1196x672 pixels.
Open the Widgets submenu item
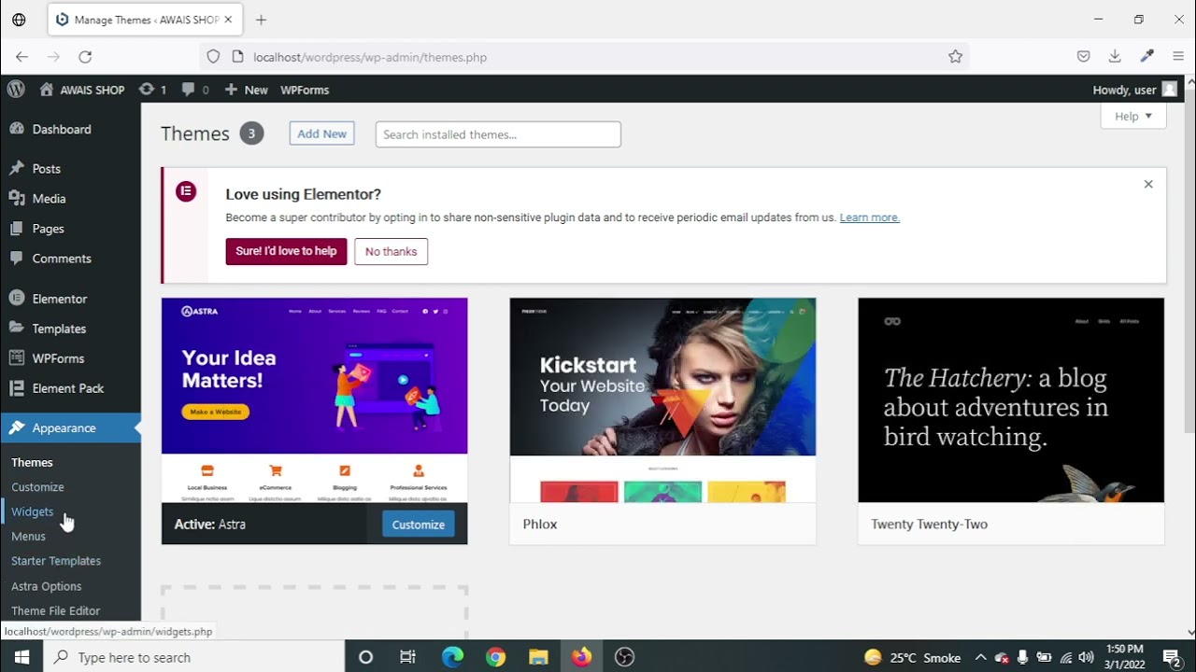(32, 511)
